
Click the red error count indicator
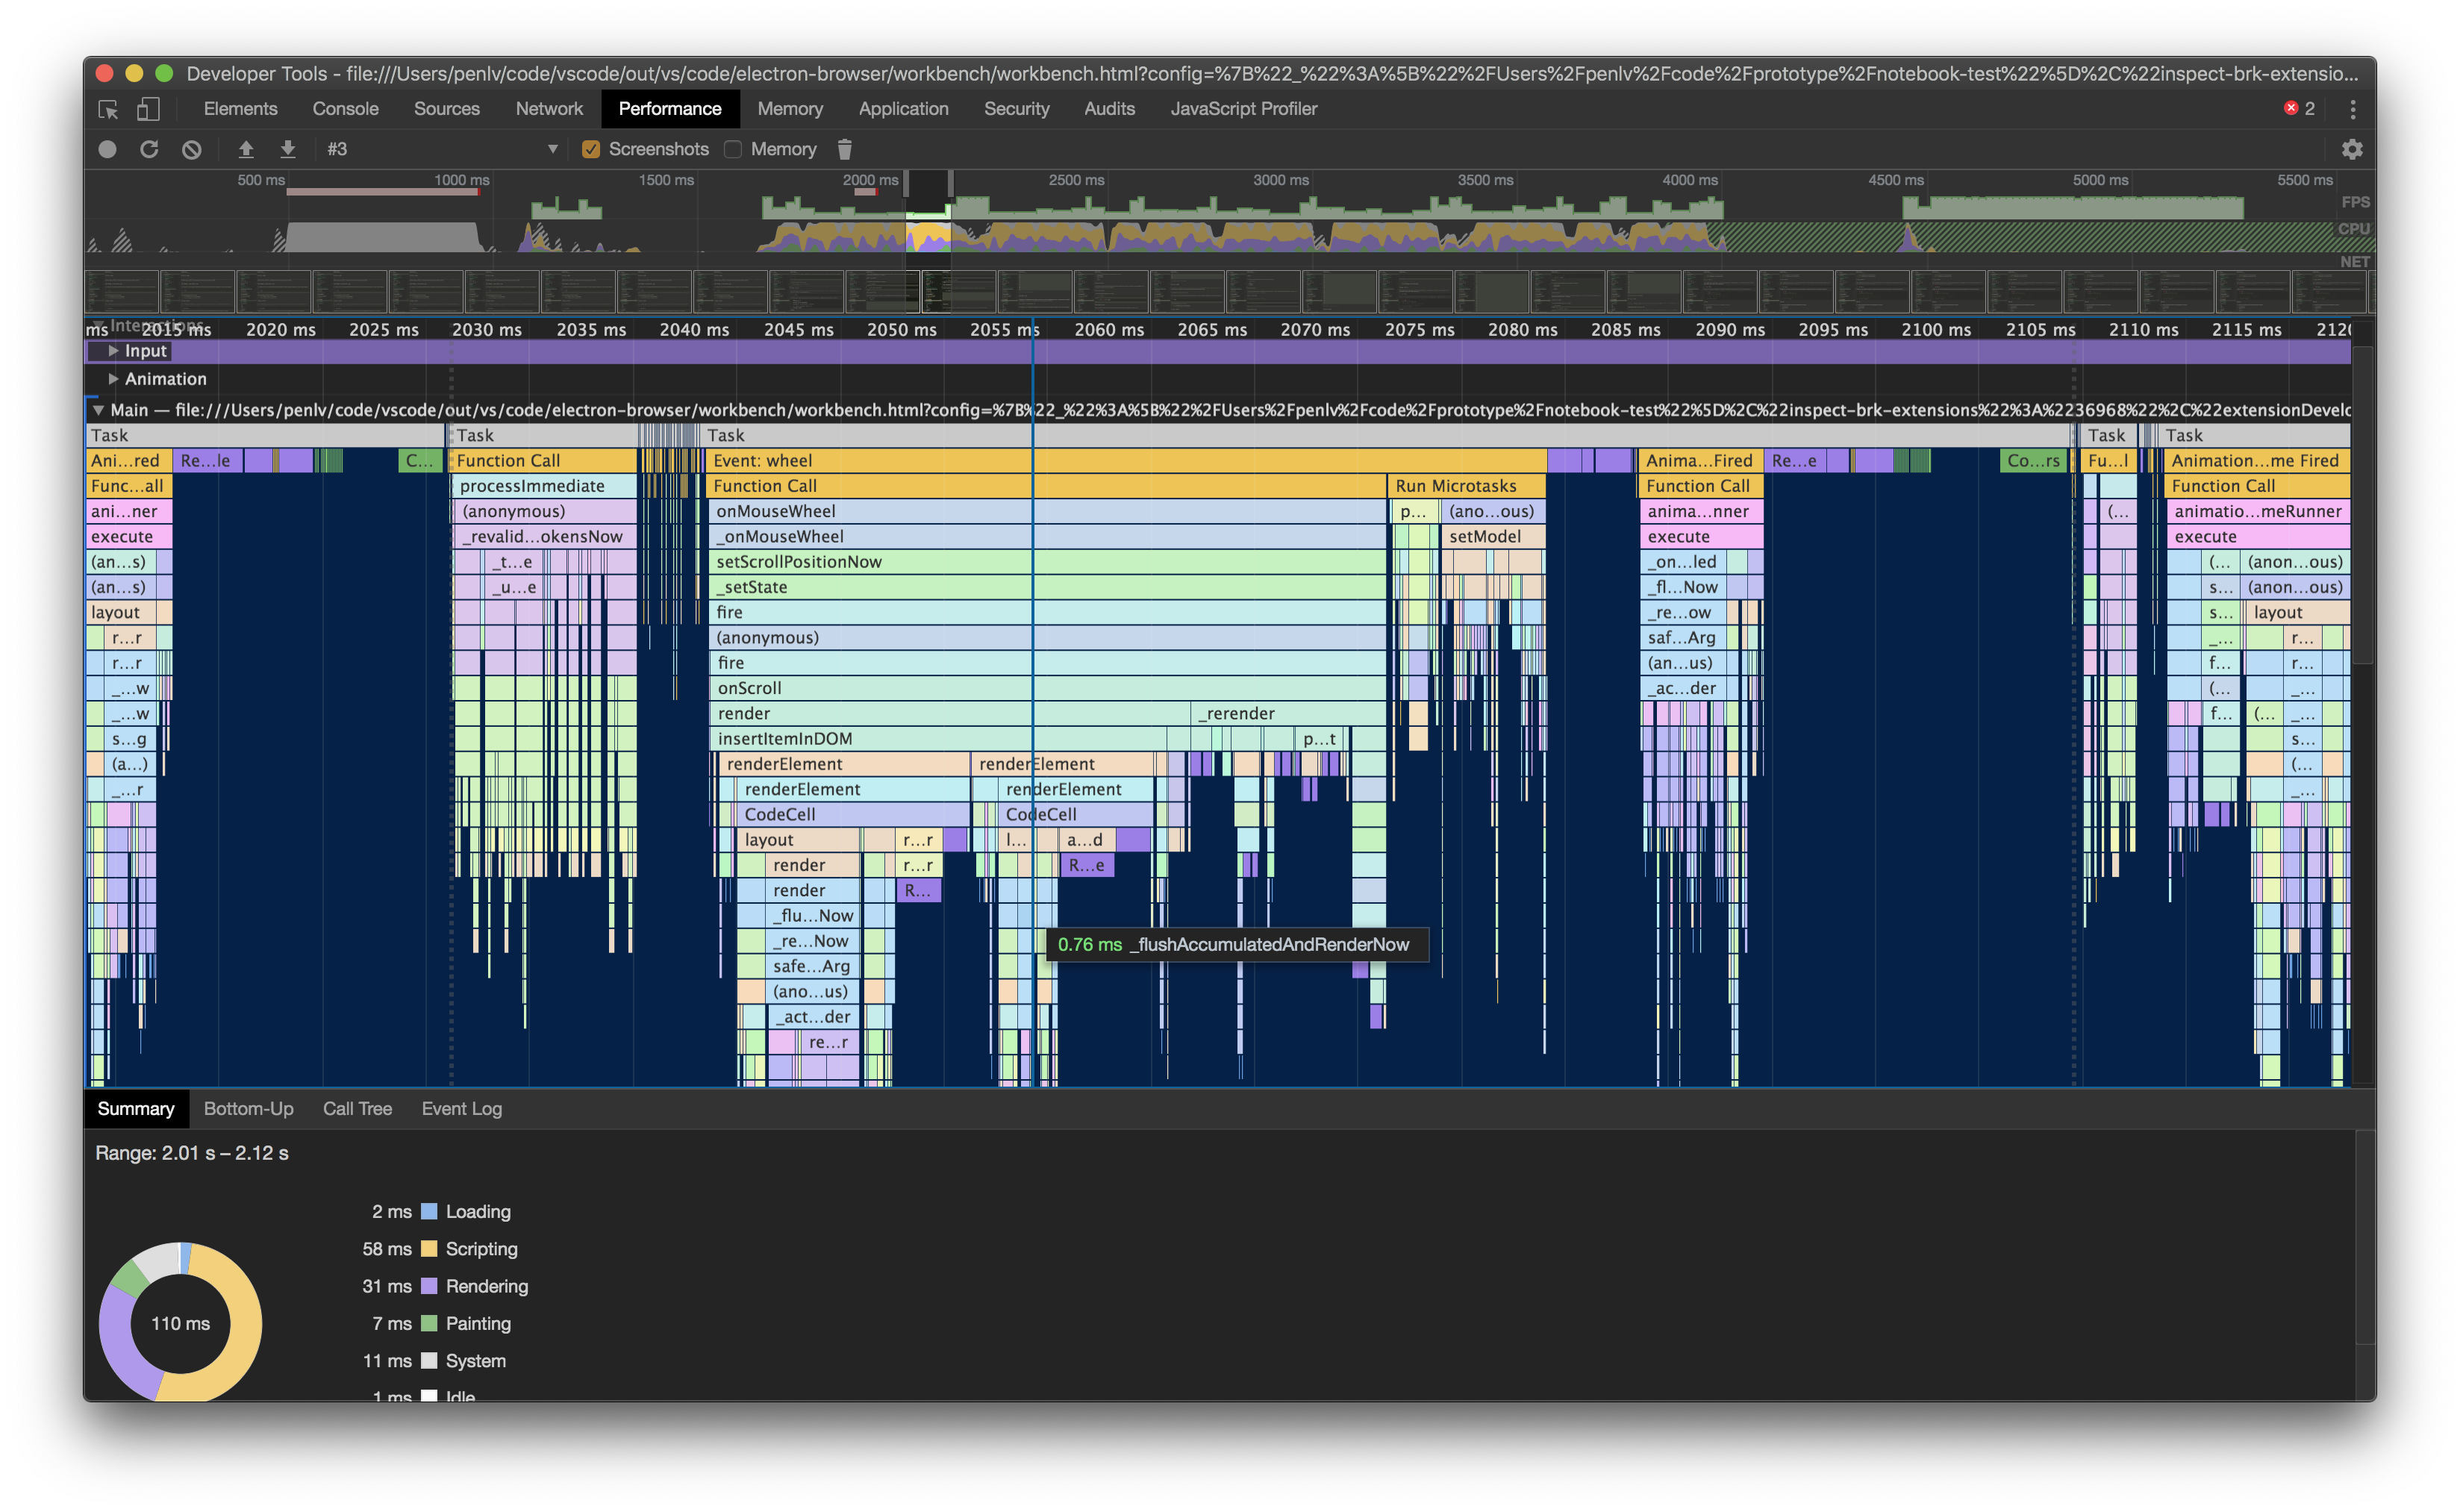point(2299,109)
